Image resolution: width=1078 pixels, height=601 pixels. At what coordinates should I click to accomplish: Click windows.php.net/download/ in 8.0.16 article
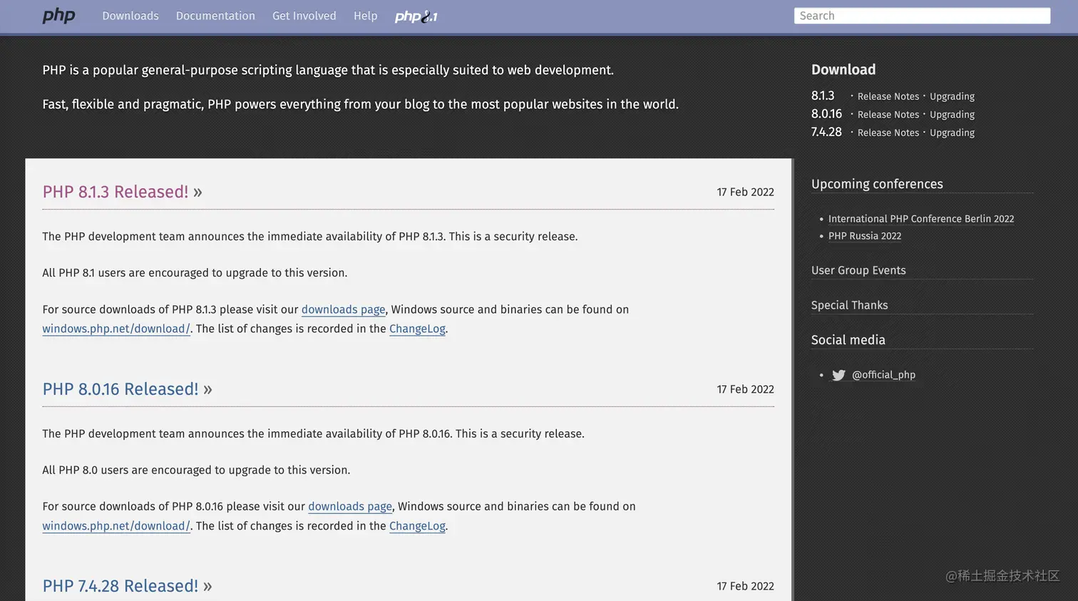click(x=116, y=526)
